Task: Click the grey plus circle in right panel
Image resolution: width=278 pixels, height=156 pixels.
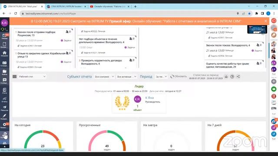Action: [x=274, y=81]
